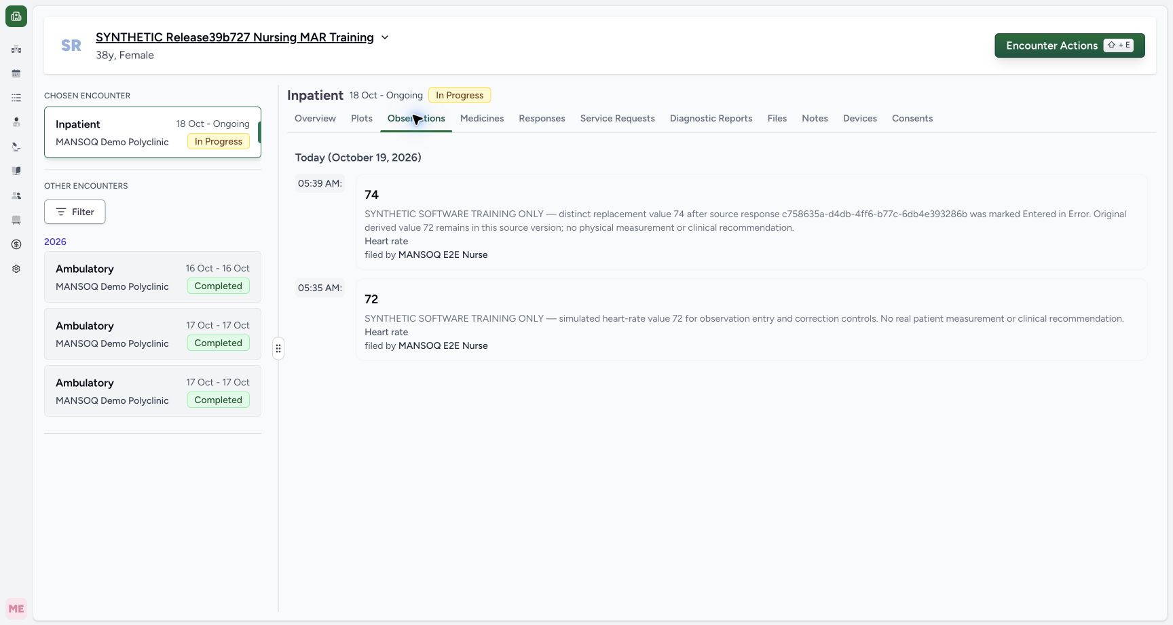This screenshot has width=1173, height=625.
Task: Open the Responses tab
Action: coord(542,118)
